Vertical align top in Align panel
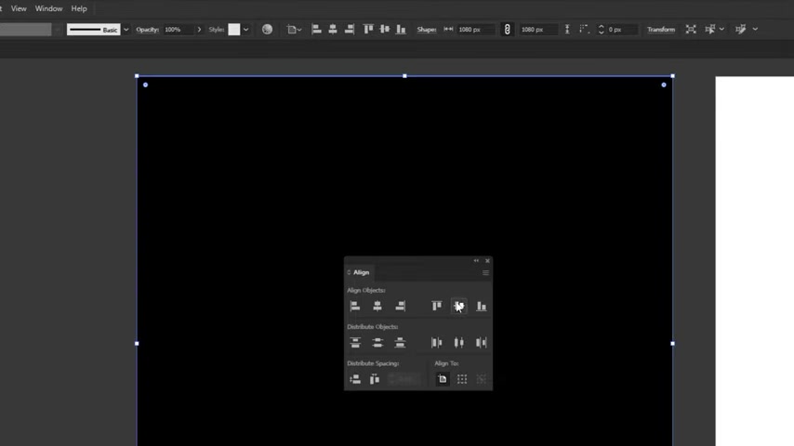The height and width of the screenshot is (446, 794). [436, 306]
